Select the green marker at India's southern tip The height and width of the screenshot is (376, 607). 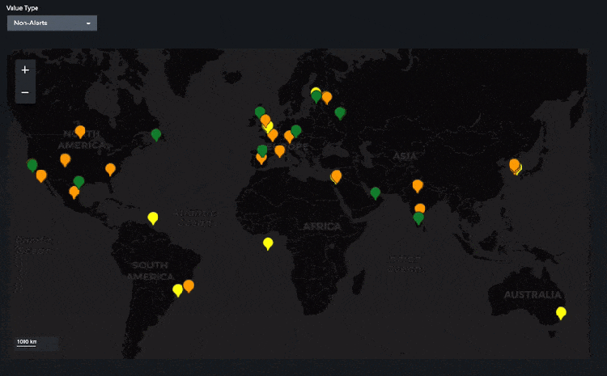point(418,218)
